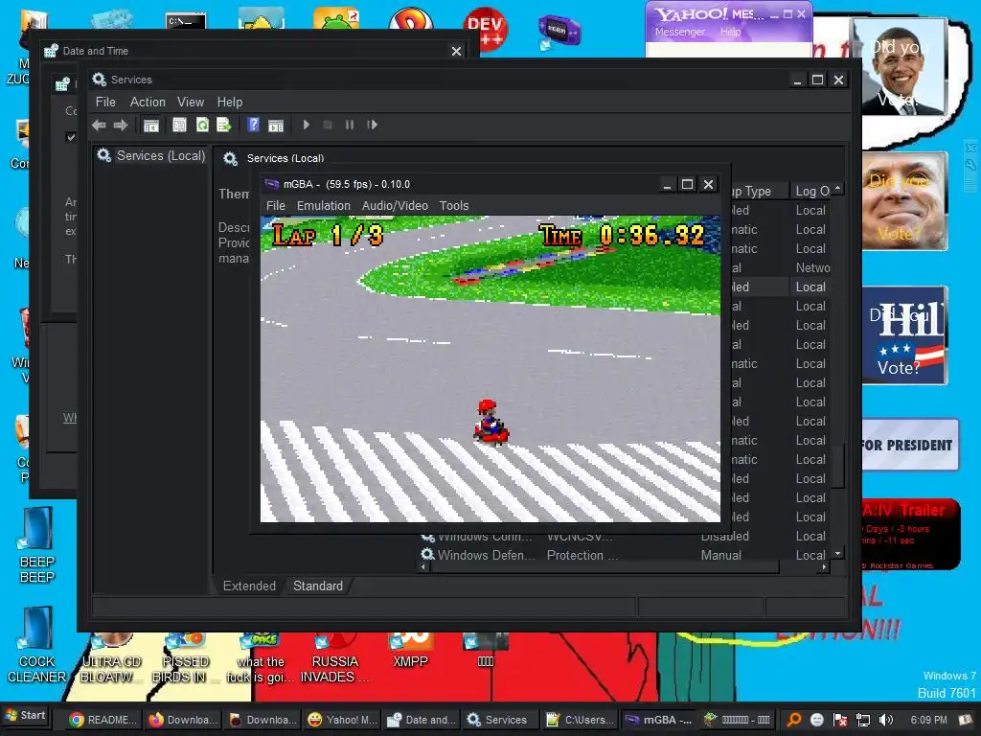Click horizontal scrollbar right arrow in Services
981x736 pixels.
click(x=824, y=567)
